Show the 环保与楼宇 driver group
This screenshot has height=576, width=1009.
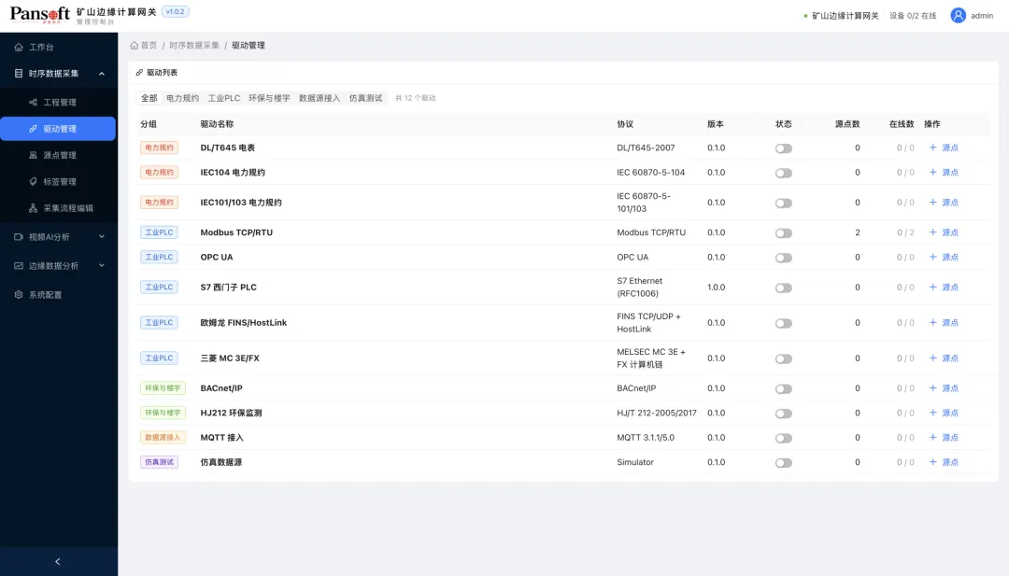tap(269, 98)
